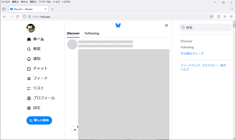236x140 pixels.
Task: Open Search (検索) in the left sidebar
Action: [x=34, y=49]
